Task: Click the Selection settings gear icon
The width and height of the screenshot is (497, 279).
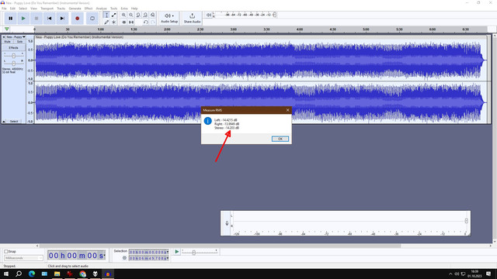Action: pyautogui.click(x=124, y=258)
